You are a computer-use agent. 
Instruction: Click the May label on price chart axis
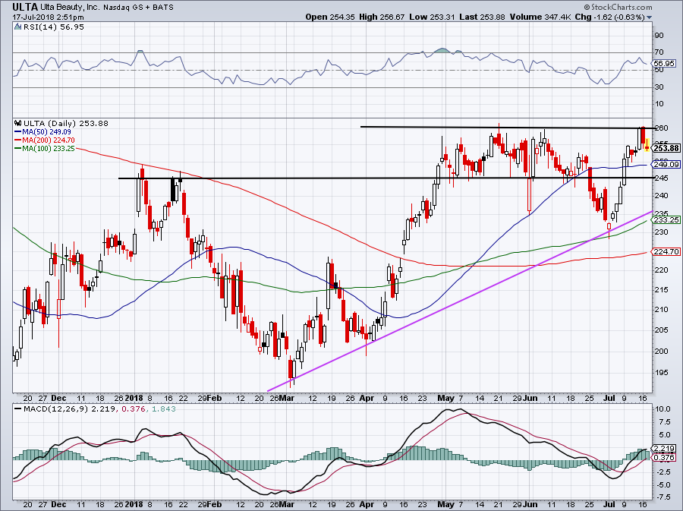point(445,398)
